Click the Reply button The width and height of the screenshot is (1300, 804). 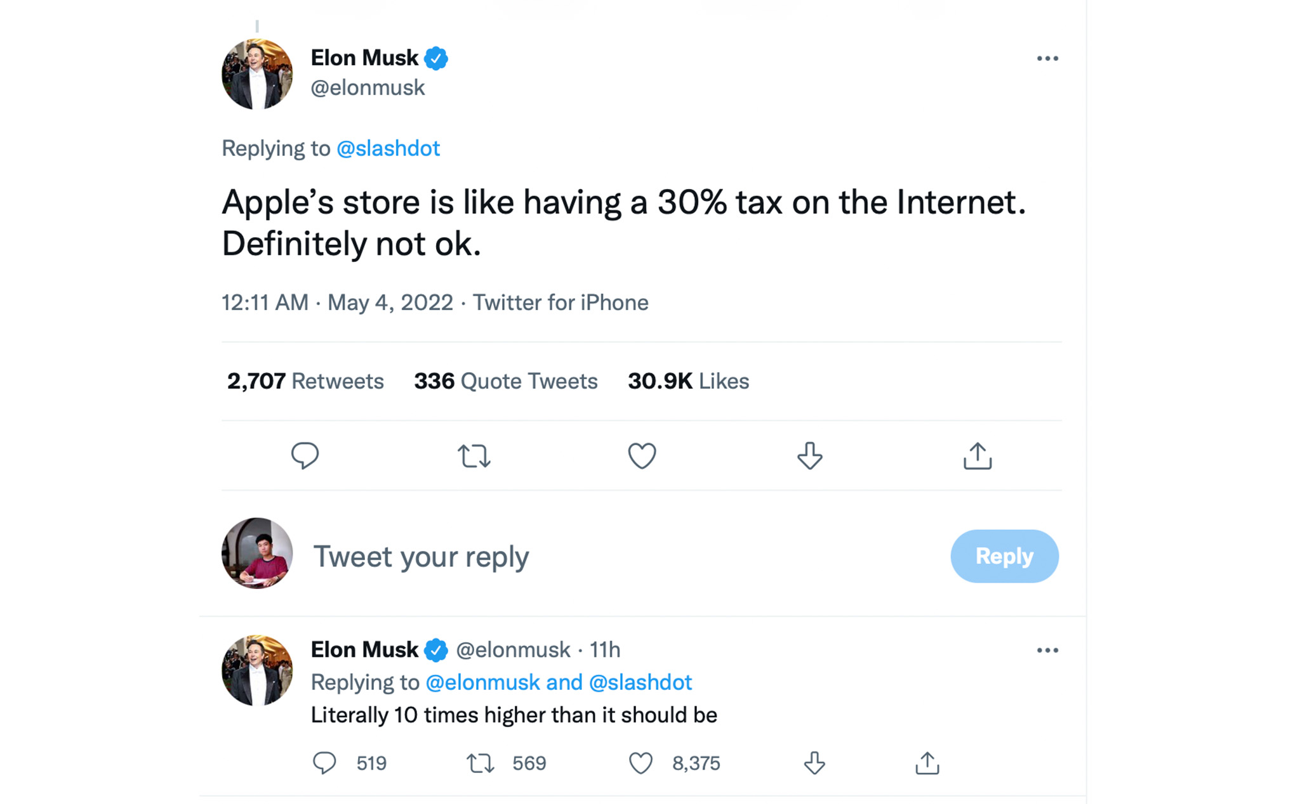click(x=1004, y=556)
